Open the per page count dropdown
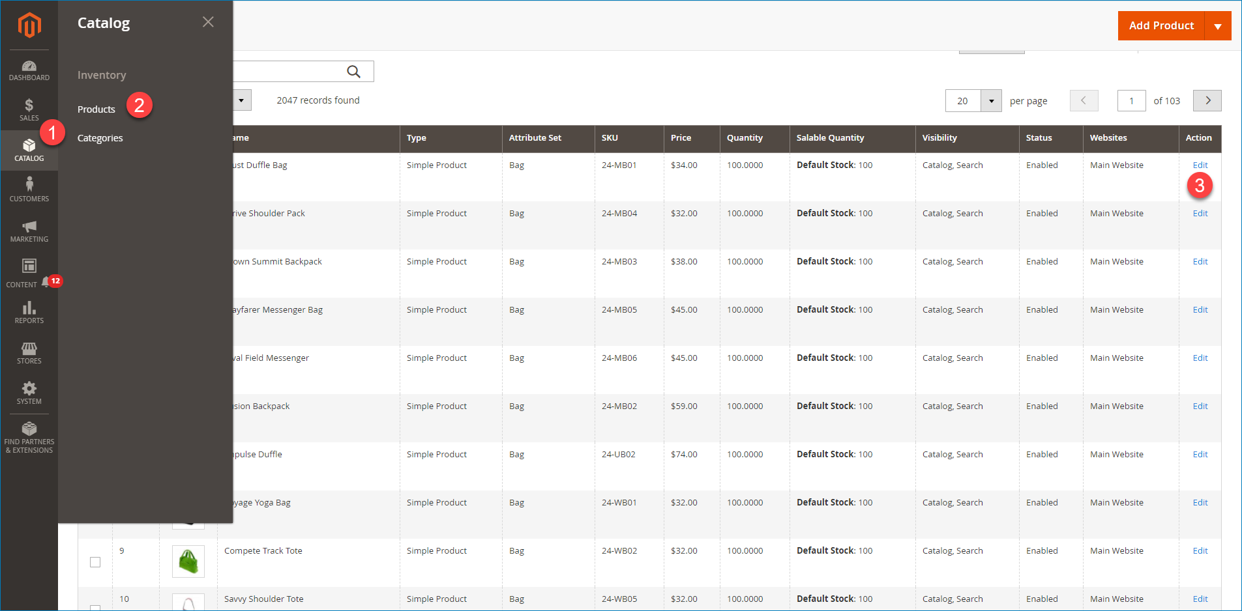The width and height of the screenshot is (1242, 611). [991, 101]
